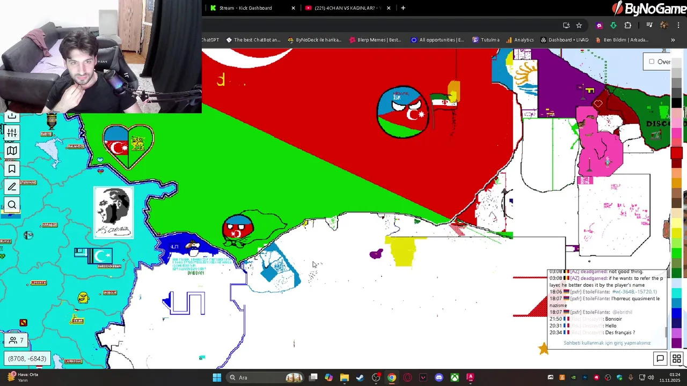Open the Analytics bookmark

520,40
